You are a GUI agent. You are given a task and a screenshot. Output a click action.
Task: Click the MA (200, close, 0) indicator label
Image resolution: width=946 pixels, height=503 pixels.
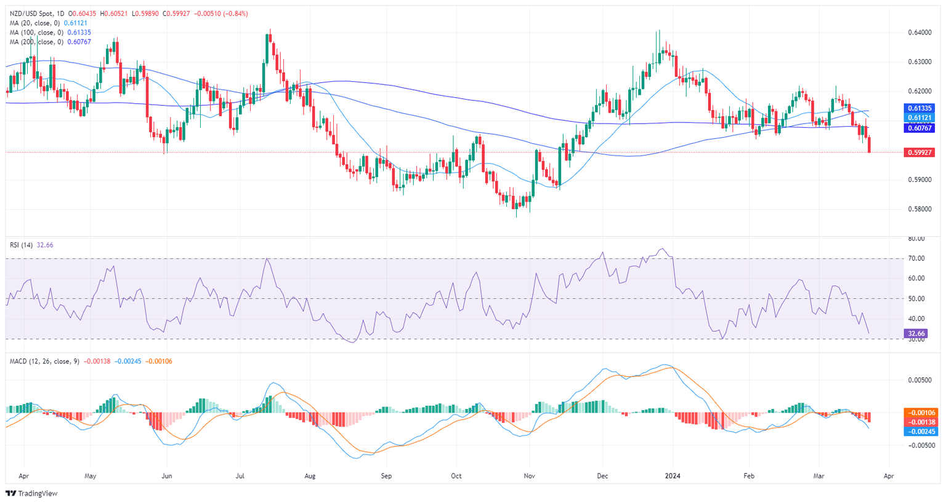(x=37, y=42)
